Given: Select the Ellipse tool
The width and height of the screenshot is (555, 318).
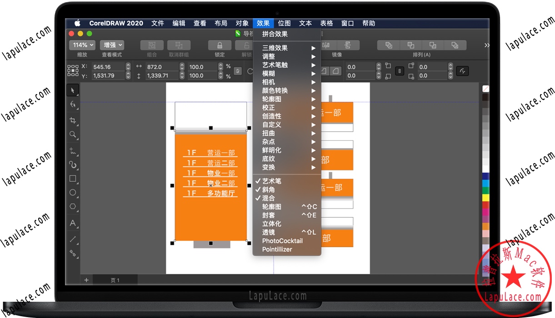Looking at the screenshot, I should click(73, 193).
